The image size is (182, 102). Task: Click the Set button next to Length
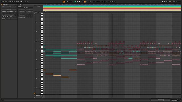tap(15, 11)
